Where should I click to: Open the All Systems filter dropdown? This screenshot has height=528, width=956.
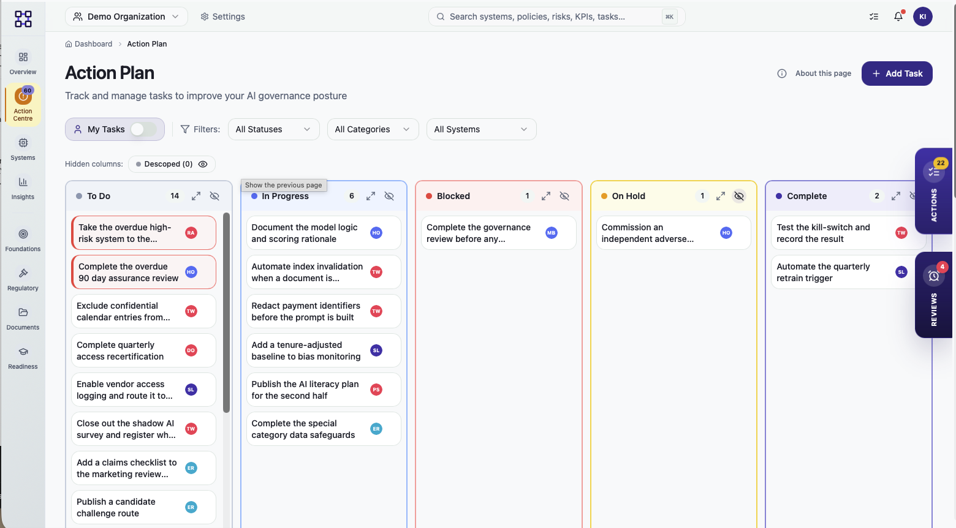pyautogui.click(x=482, y=129)
